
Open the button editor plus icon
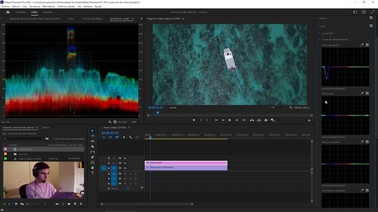[x=309, y=120]
